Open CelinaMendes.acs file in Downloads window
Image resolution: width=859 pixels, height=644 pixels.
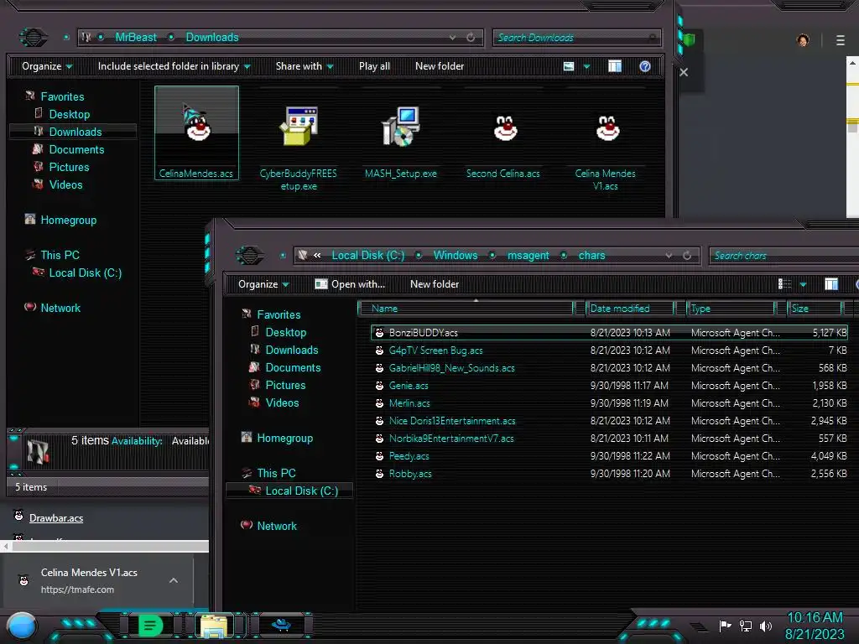click(x=196, y=132)
